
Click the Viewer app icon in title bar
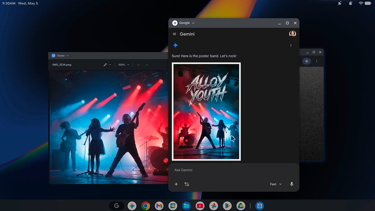tap(53, 56)
